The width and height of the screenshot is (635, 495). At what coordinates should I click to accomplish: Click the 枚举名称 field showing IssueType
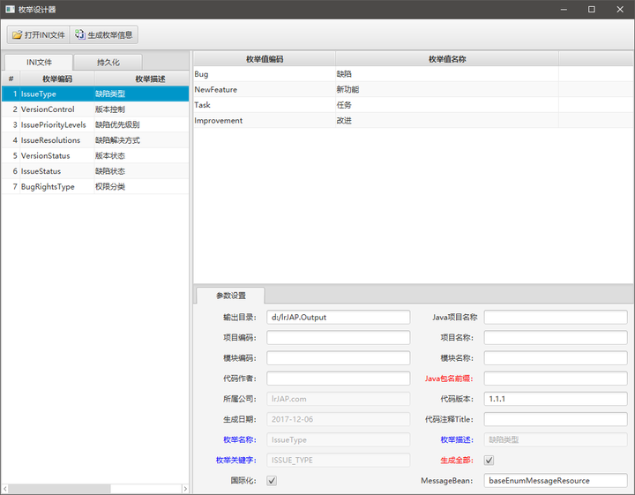pyautogui.click(x=338, y=440)
